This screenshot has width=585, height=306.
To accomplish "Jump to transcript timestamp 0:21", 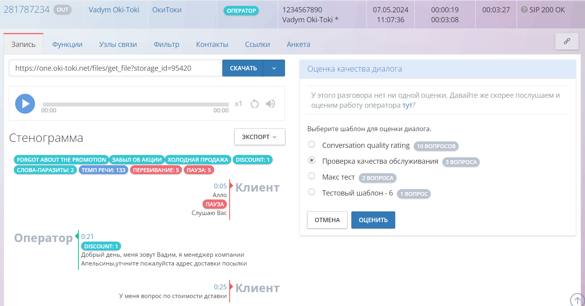I will [88, 236].
